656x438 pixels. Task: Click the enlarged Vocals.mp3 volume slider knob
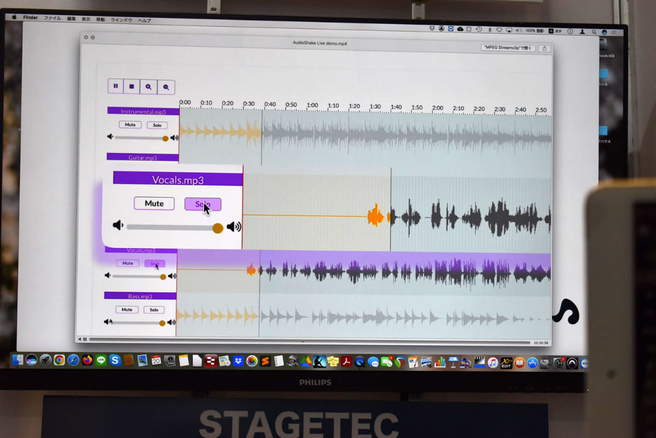coord(218,228)
